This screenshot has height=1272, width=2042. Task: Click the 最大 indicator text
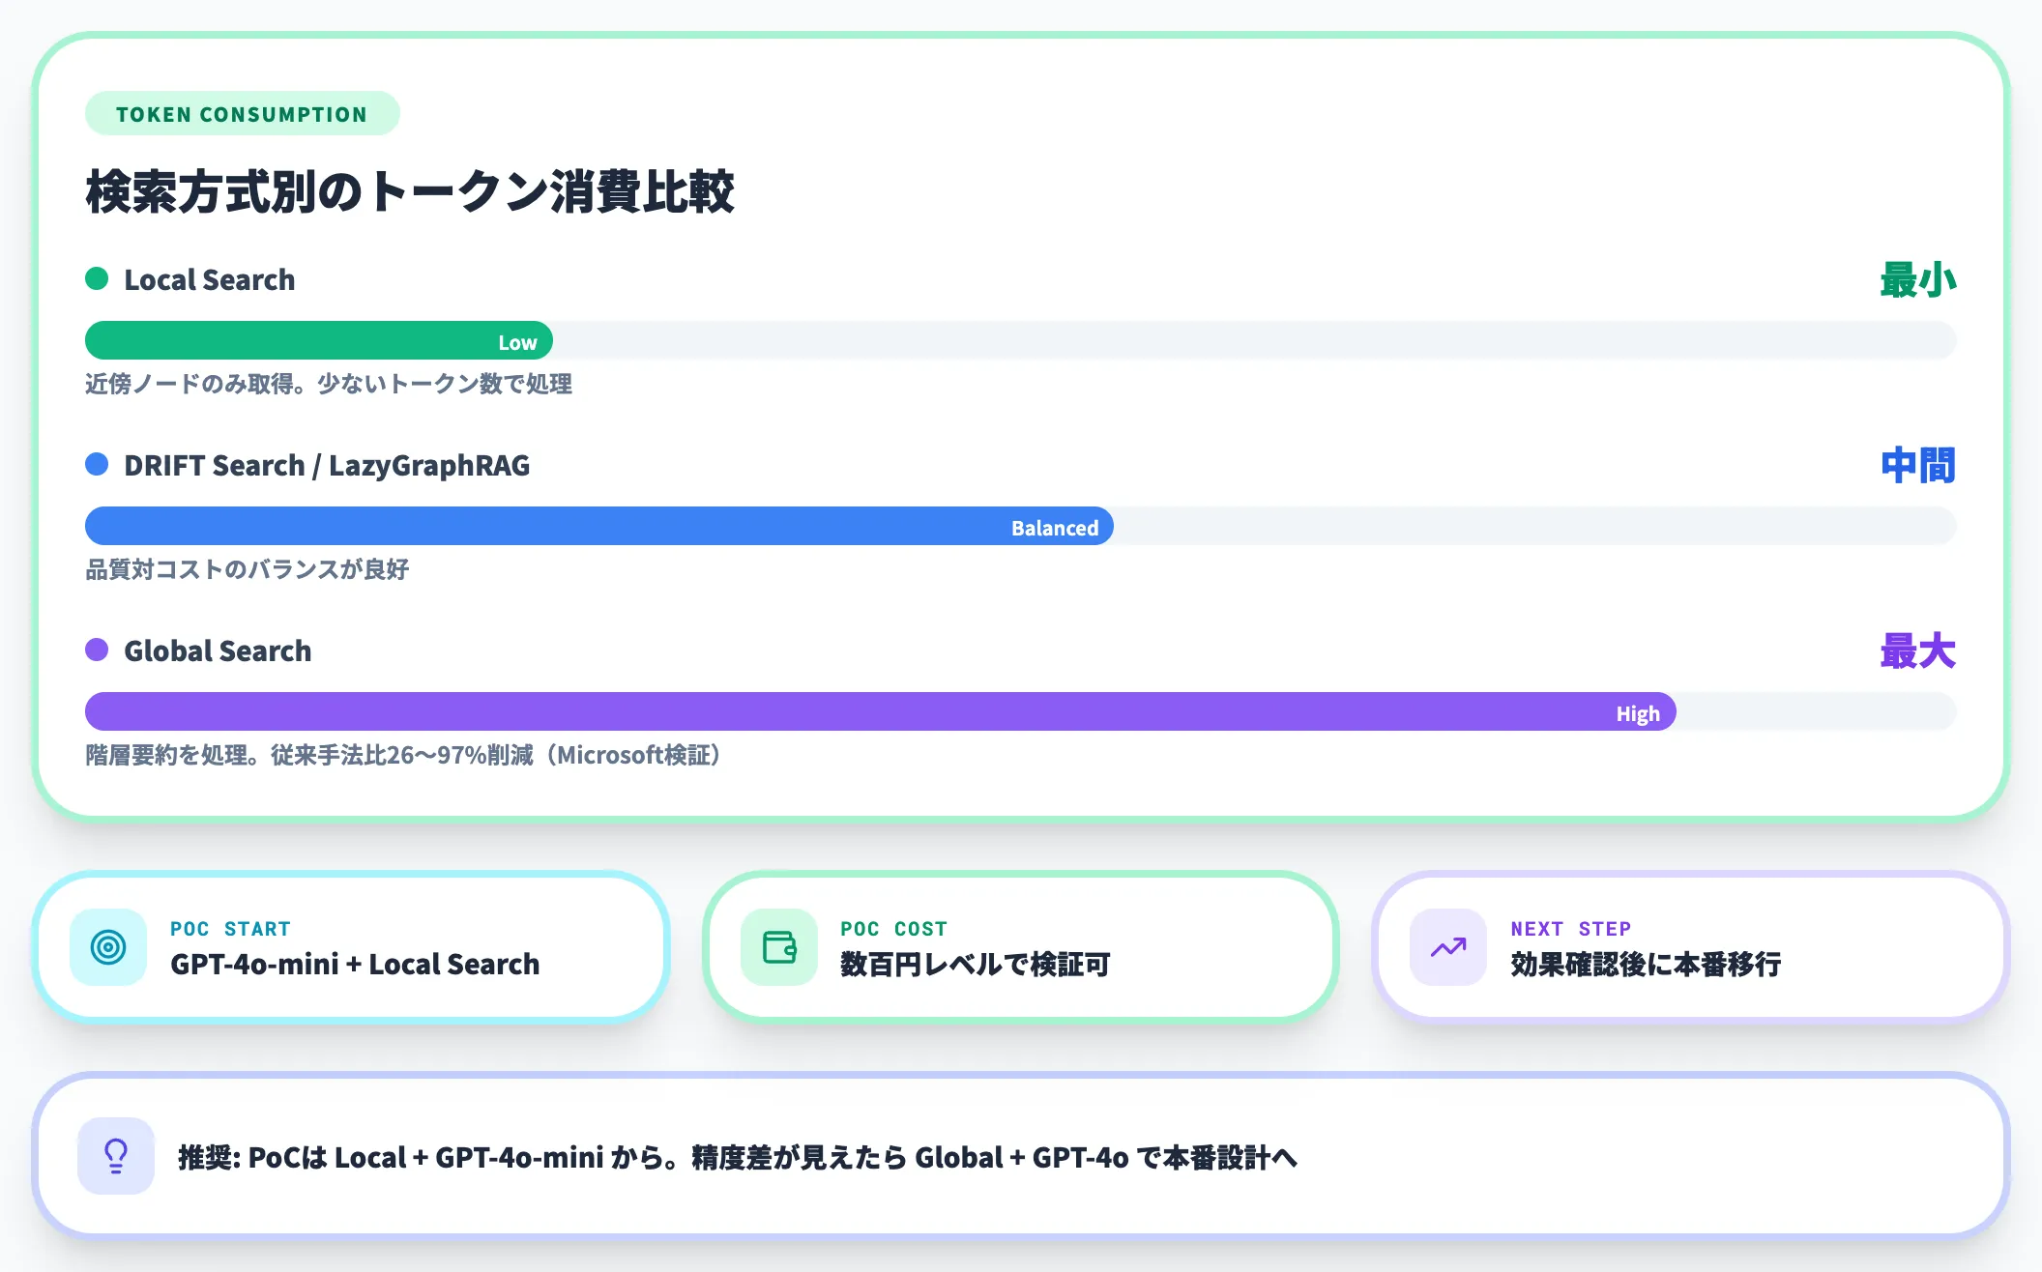point(1918,651)
